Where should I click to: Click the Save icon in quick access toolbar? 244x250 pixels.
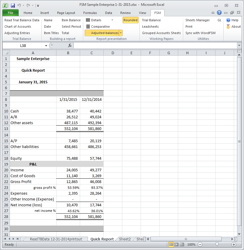pyautogui.click(x=13, y=5)
